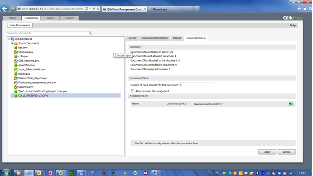This screenshot has height=176, width=313.
Task: Switch to the System tab
Action: coord(70,18)
